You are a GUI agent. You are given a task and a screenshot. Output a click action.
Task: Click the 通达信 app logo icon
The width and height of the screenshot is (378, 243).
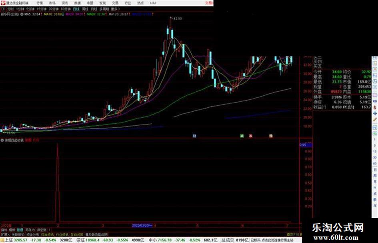tap(3, 3)
